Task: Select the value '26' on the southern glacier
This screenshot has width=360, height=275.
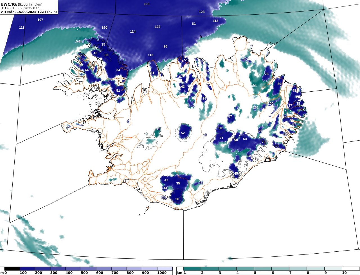Action: click(177, 199)
